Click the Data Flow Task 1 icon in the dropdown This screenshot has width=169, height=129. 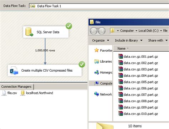33,6
